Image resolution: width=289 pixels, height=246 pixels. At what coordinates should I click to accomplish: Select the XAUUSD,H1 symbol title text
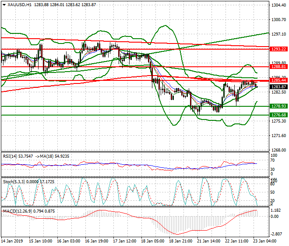coord(20,5)
